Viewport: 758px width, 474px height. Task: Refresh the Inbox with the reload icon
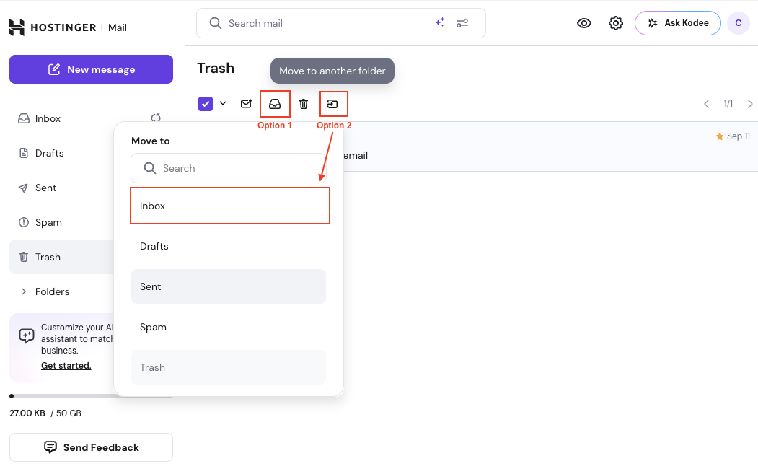(x=155, y=118)
